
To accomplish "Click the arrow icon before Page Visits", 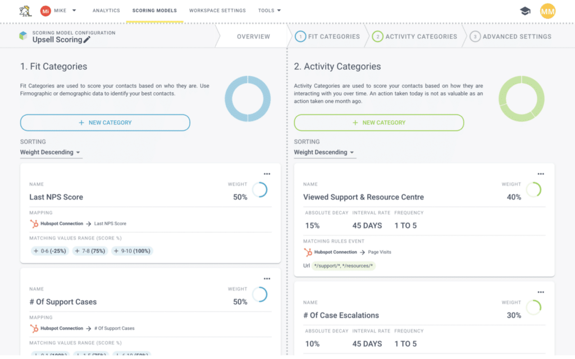I will pos(362,252).
